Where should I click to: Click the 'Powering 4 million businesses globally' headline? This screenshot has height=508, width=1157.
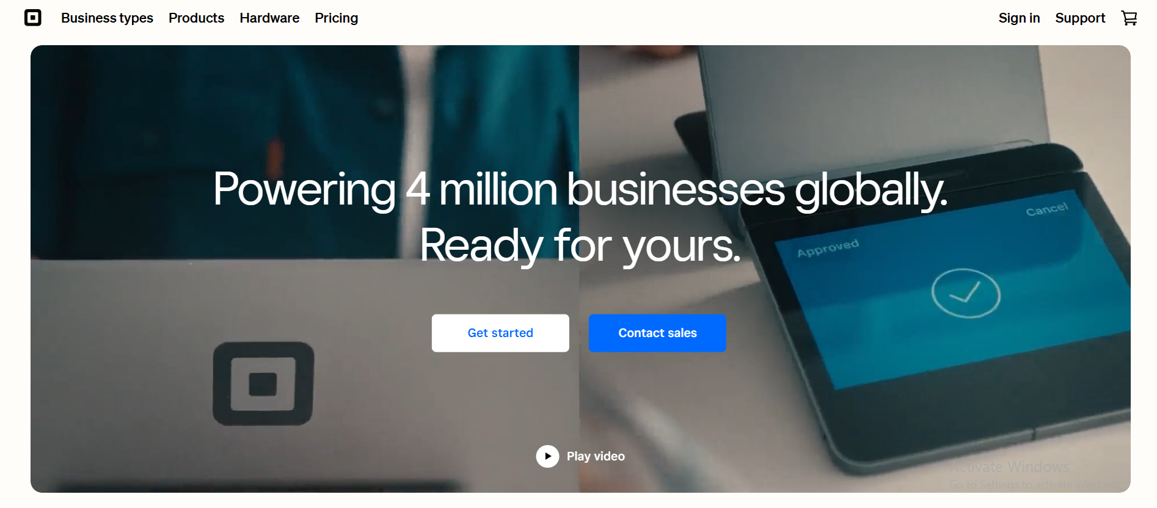point(580,189)
